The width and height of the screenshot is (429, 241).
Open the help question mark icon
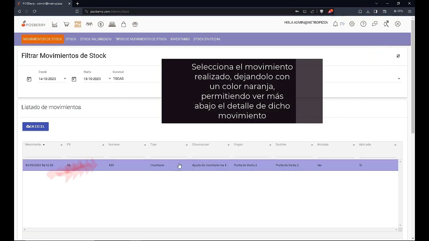click(363, 24)
